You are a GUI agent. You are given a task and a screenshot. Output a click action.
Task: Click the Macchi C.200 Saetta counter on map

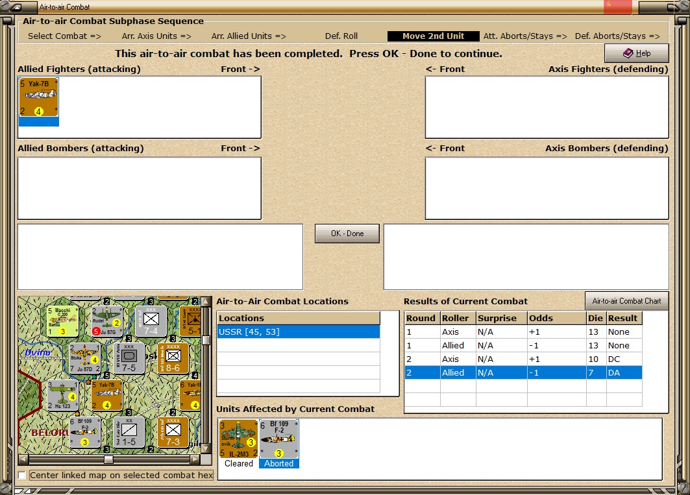click(x=63, y=321)
